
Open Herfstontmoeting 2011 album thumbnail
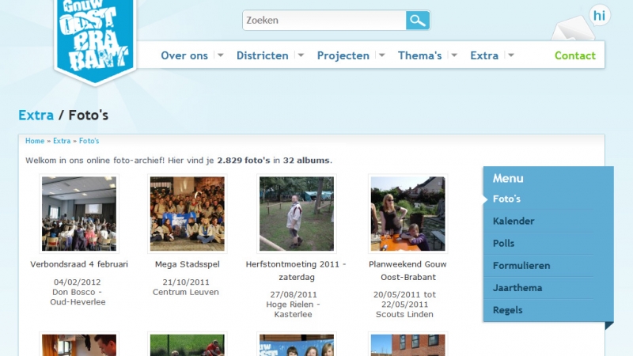296,214
